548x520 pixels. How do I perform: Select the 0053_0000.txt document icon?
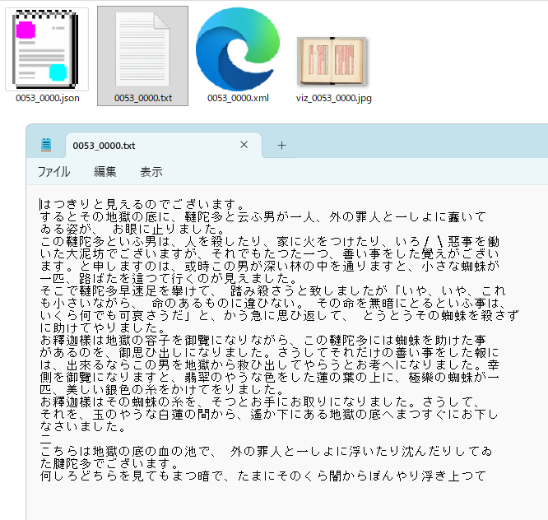pyautogui.click(x=142, y=49)
